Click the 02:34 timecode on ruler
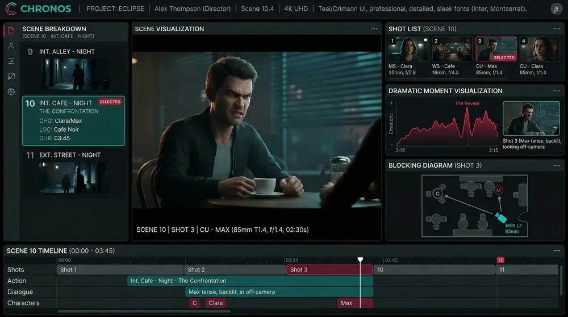Screen dimensions: 568x317 point(291,260)
